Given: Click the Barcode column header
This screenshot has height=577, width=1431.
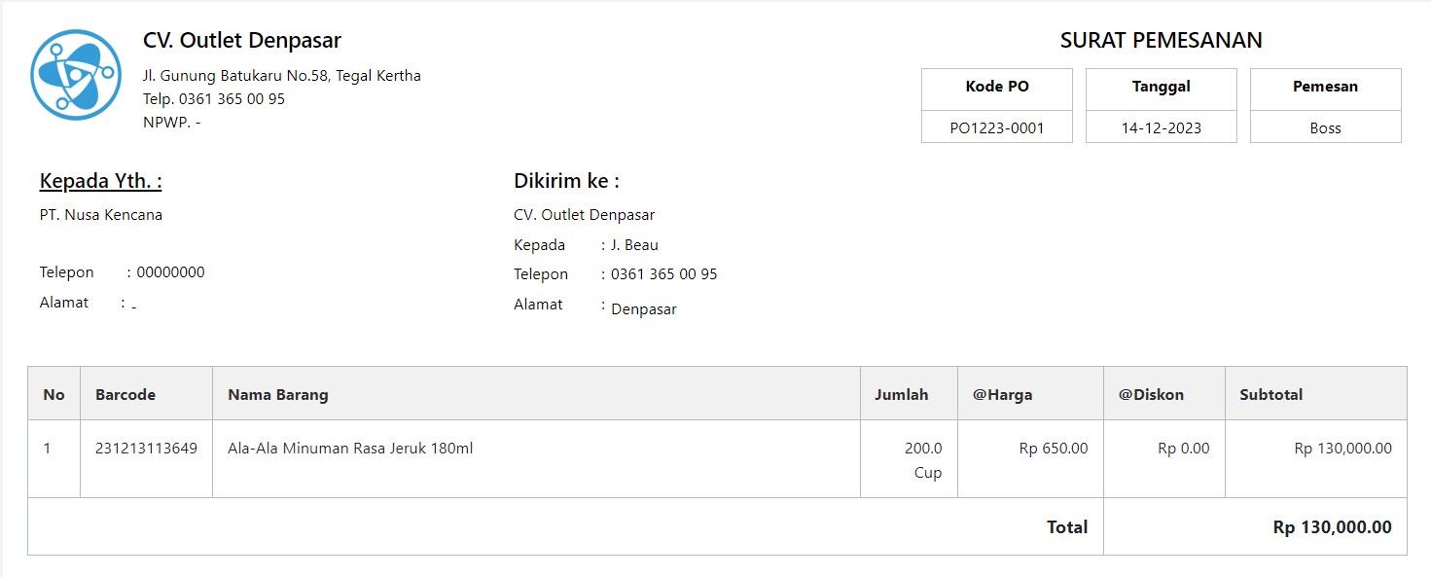Looking at the screenshot, I should [x=125, y=394].
